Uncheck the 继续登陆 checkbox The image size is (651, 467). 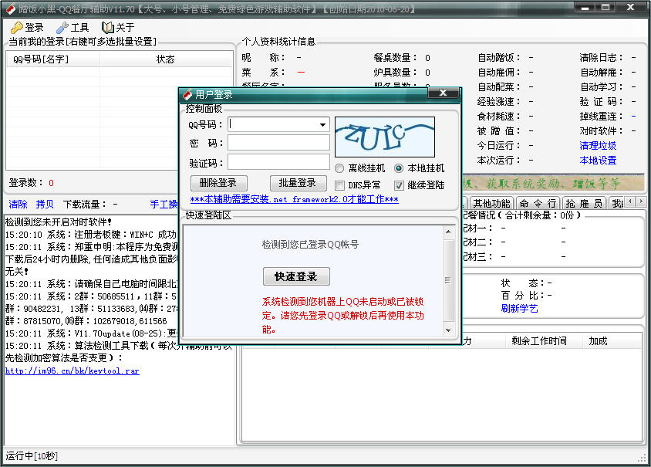[399, 185]
